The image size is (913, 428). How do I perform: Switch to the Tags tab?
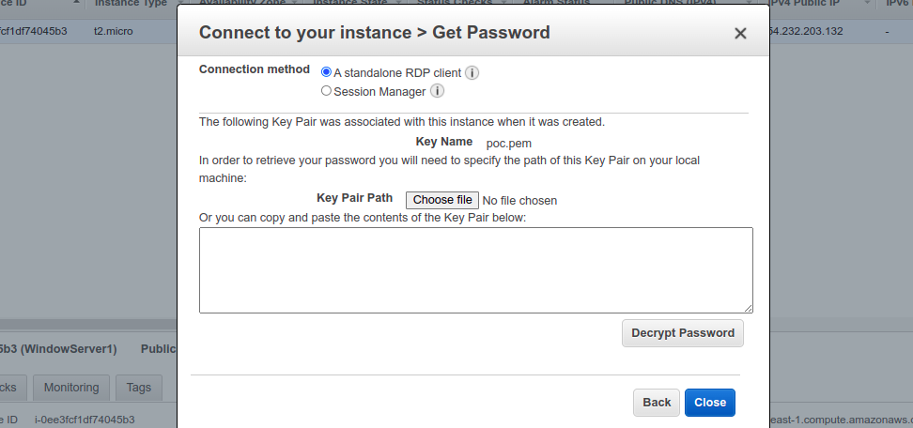(x=139, y=388)
